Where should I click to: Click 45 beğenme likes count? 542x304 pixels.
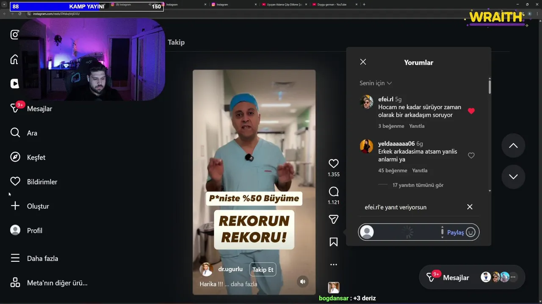point(393,171)
